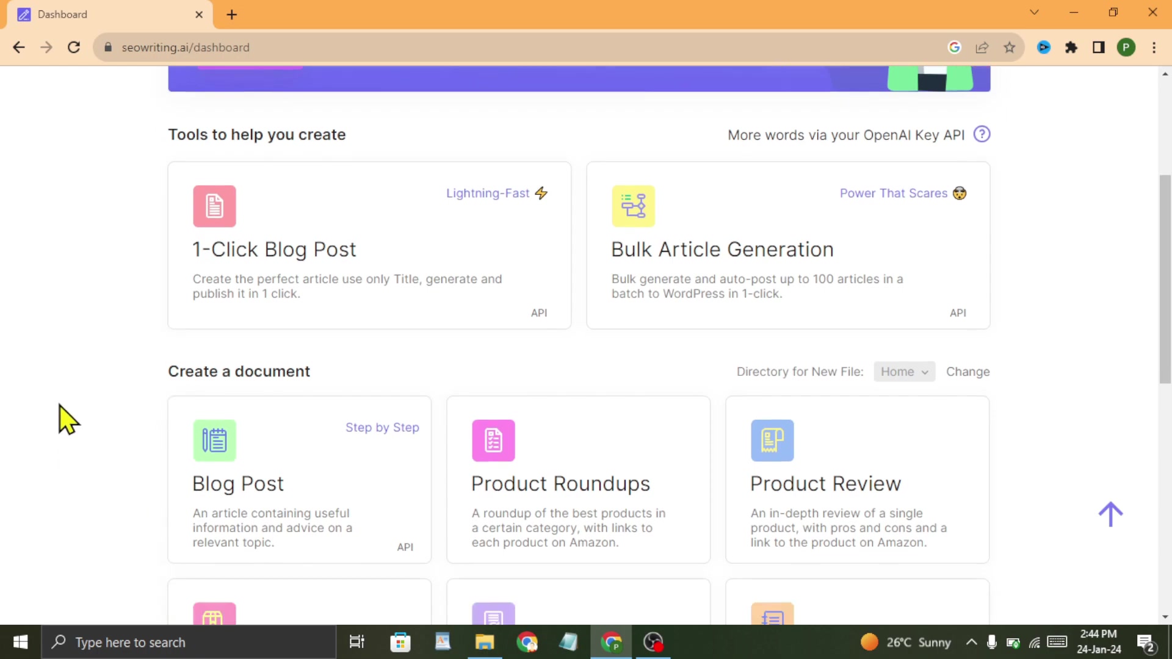This screenshot has width=1172, height=659.
Task: Click the Change directory link
Action: [968, 372]
